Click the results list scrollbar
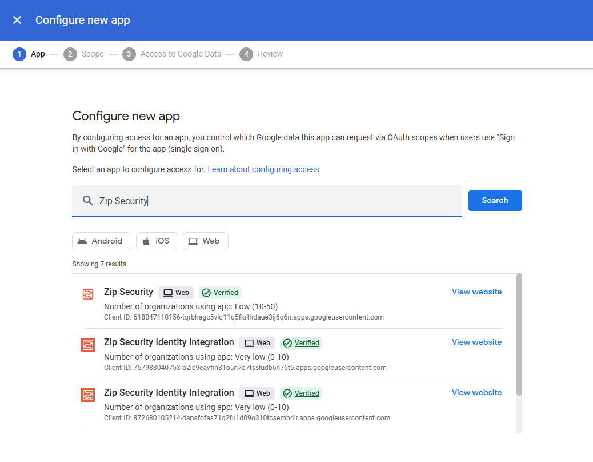The height and width of the screenshot is (462, 593). 519,334
